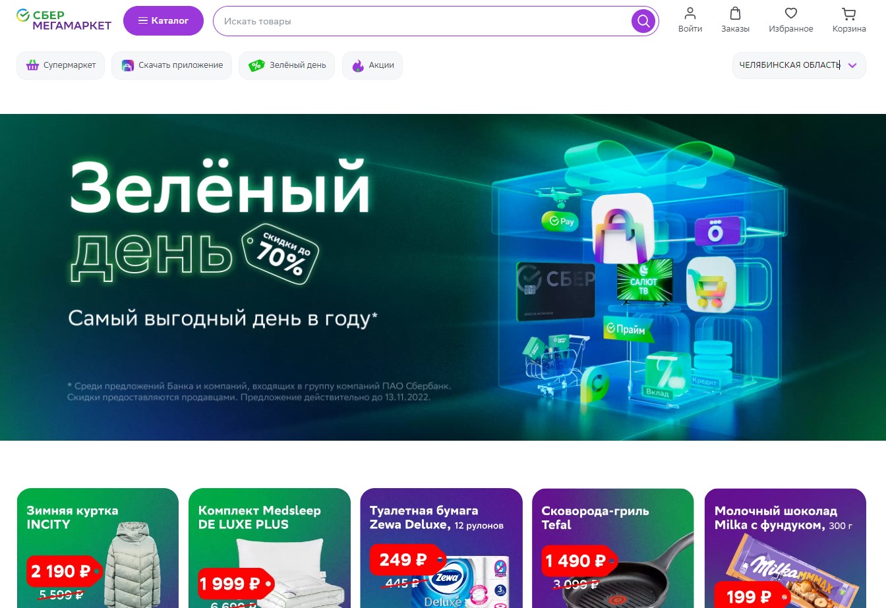Click the Супермаркет basket icon

[x=32, y=65]
